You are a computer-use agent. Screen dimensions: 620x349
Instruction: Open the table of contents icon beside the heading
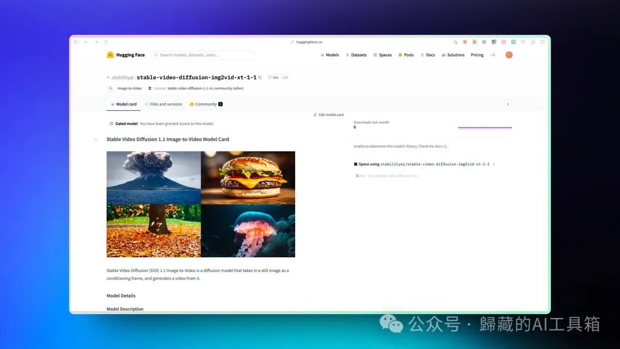tap(96, 139)
